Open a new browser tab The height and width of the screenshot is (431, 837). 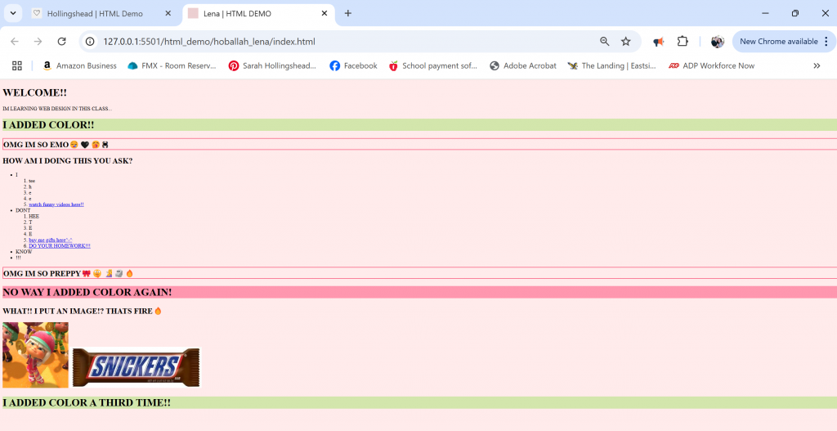pyautogui.click(x=348, y=13)
